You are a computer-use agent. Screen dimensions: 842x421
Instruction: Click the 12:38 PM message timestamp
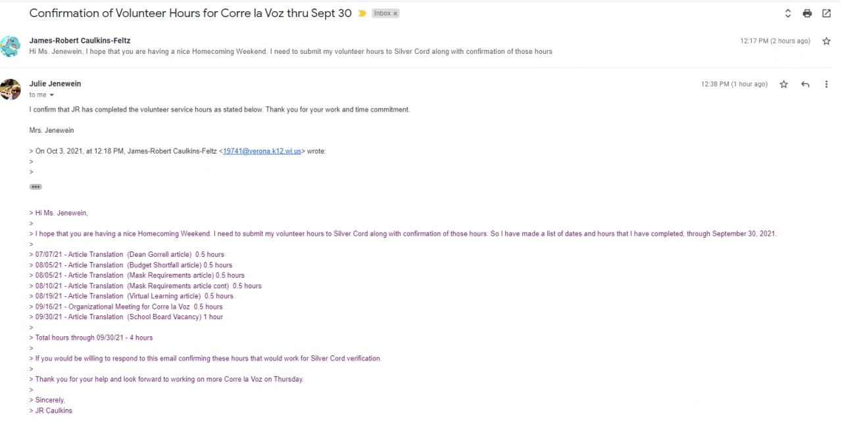pos(734,84)
